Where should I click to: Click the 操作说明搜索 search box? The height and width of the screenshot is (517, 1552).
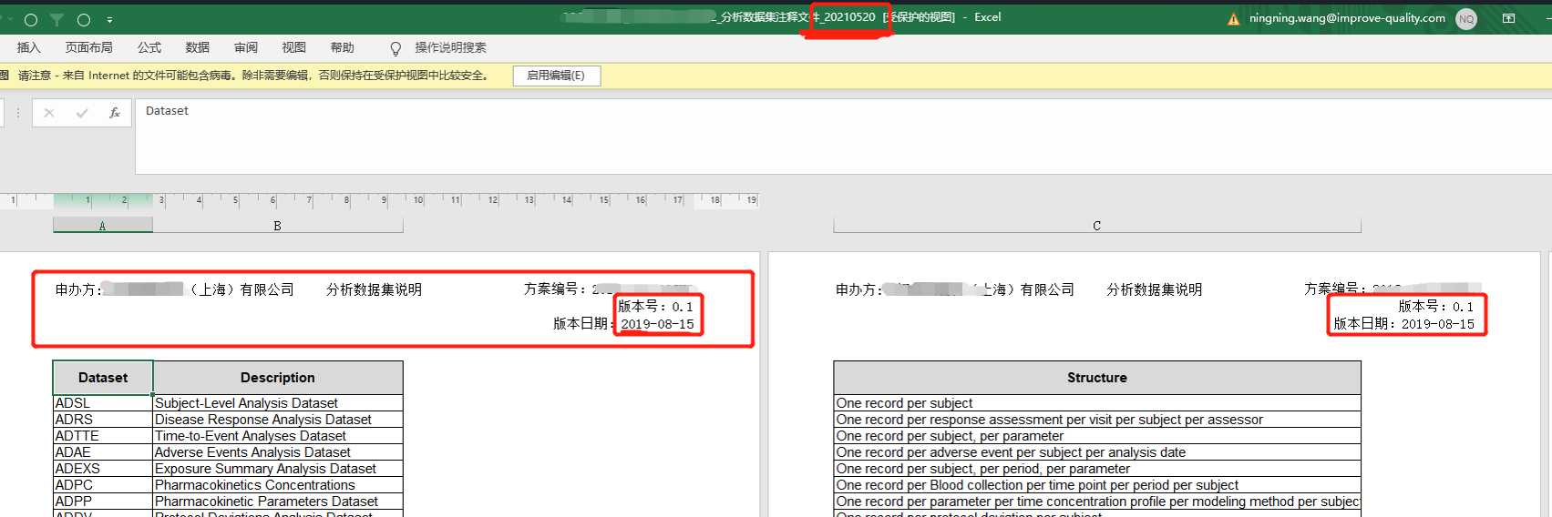(450, 47)
